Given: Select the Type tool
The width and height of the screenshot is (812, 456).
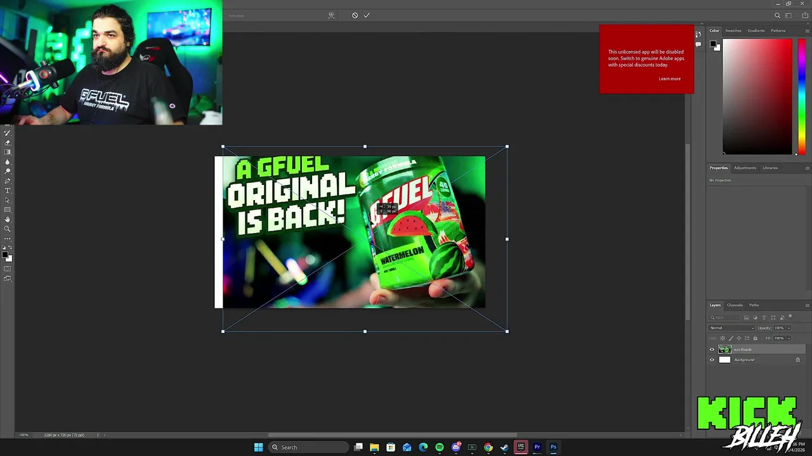Looking at the screenshot, I should tap(8, 191).
